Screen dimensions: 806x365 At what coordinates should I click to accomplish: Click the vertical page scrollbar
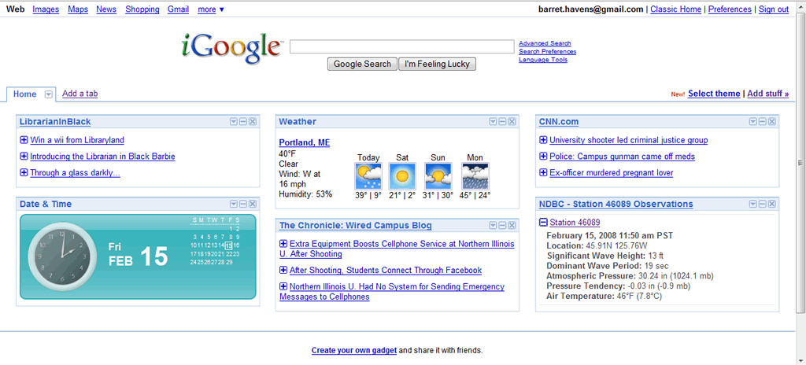coord(800,163)
